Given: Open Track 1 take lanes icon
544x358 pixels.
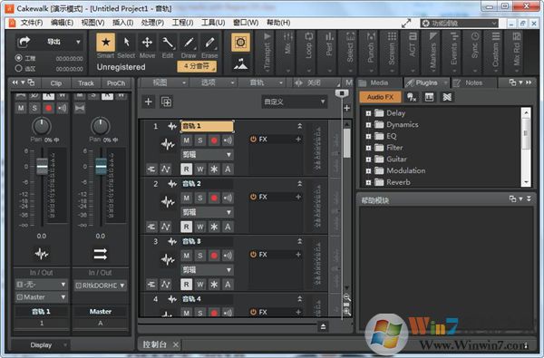Looking at the screenshot, I should click(x=151, y=169).
